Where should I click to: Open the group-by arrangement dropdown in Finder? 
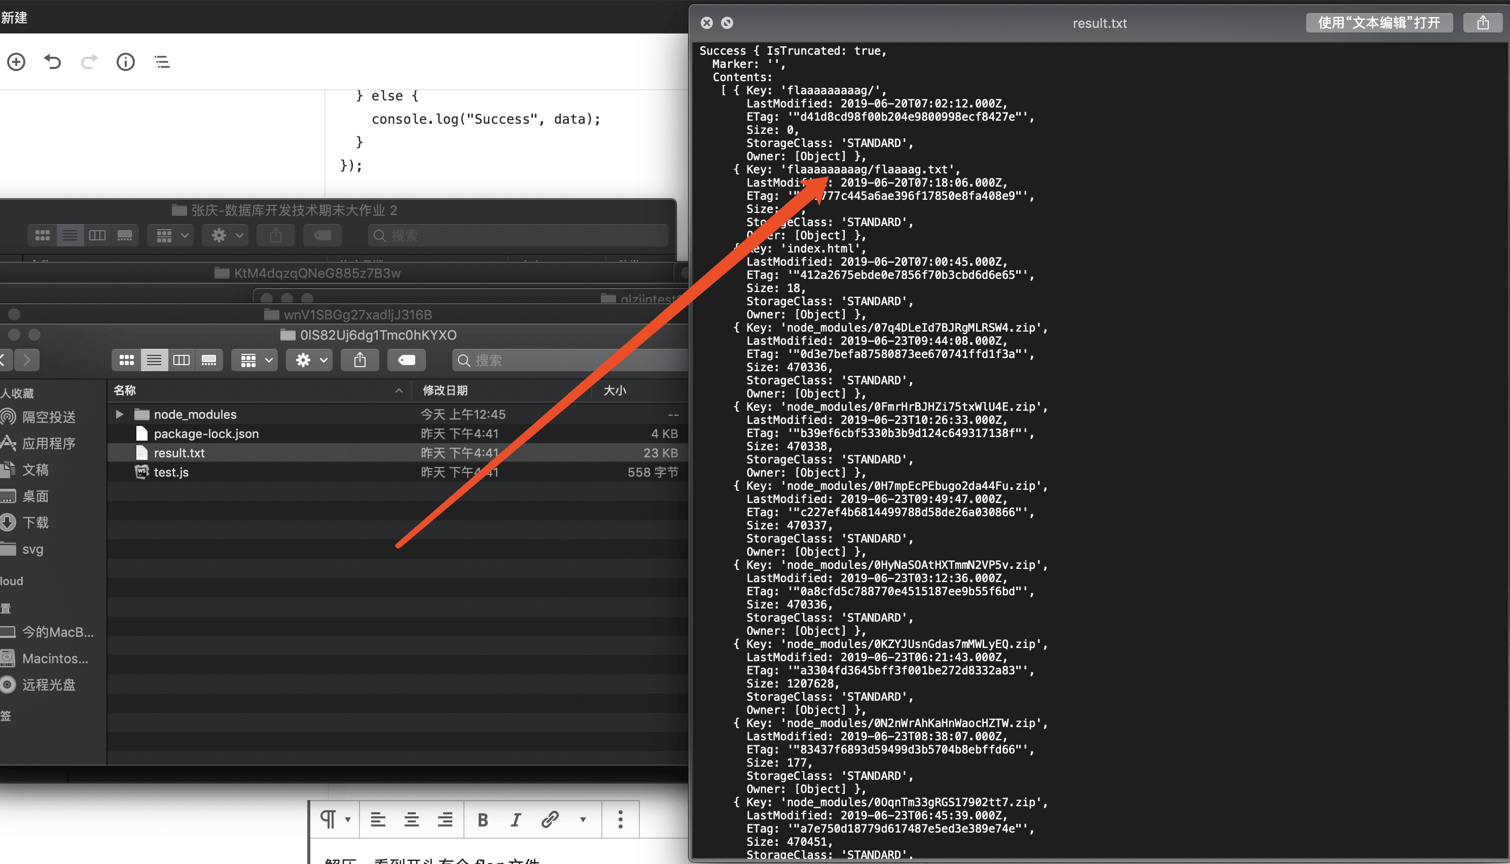[256, 360]
